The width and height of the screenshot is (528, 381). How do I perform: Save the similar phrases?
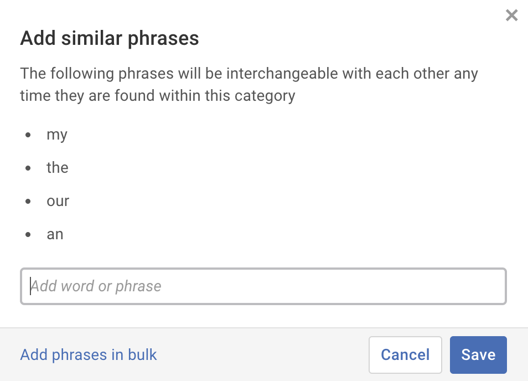click(x=478, y=355)
